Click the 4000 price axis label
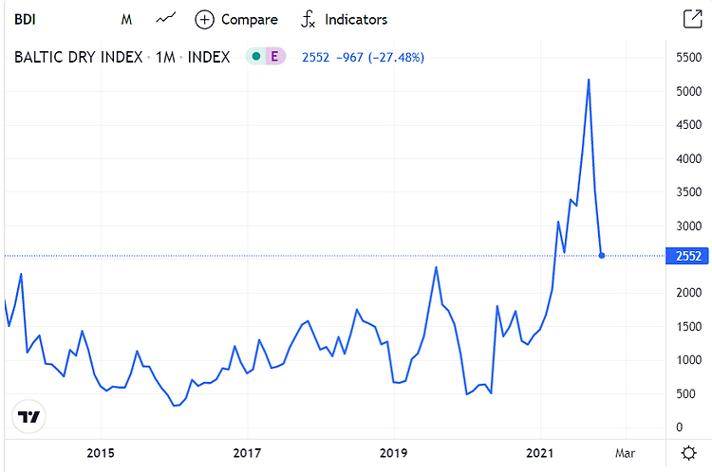The height and width of the screenshot is (472, 712). 689,158
